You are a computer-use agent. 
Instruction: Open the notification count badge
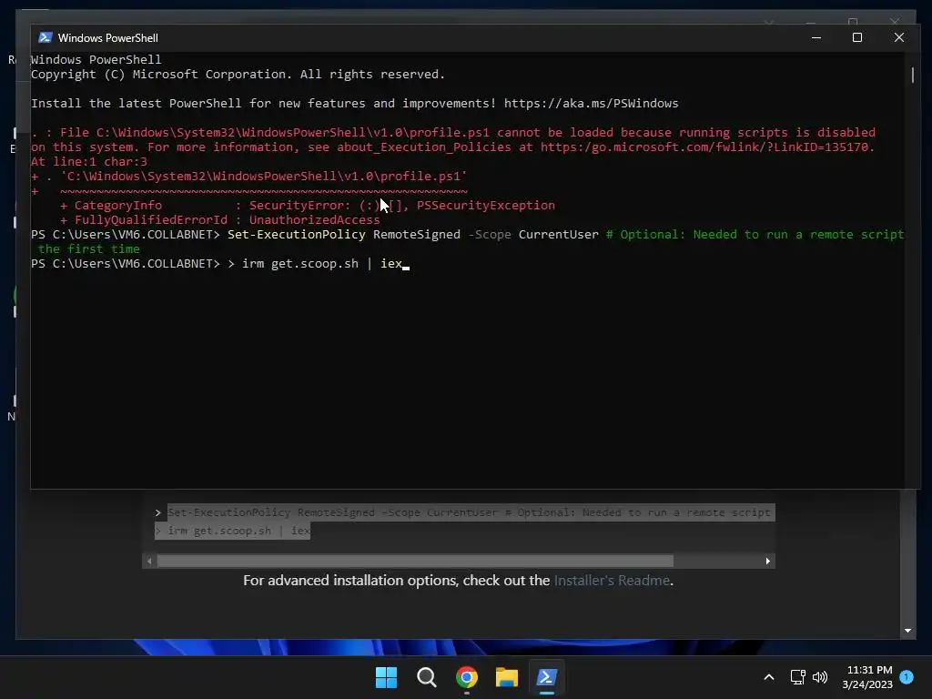click(907, 677)
